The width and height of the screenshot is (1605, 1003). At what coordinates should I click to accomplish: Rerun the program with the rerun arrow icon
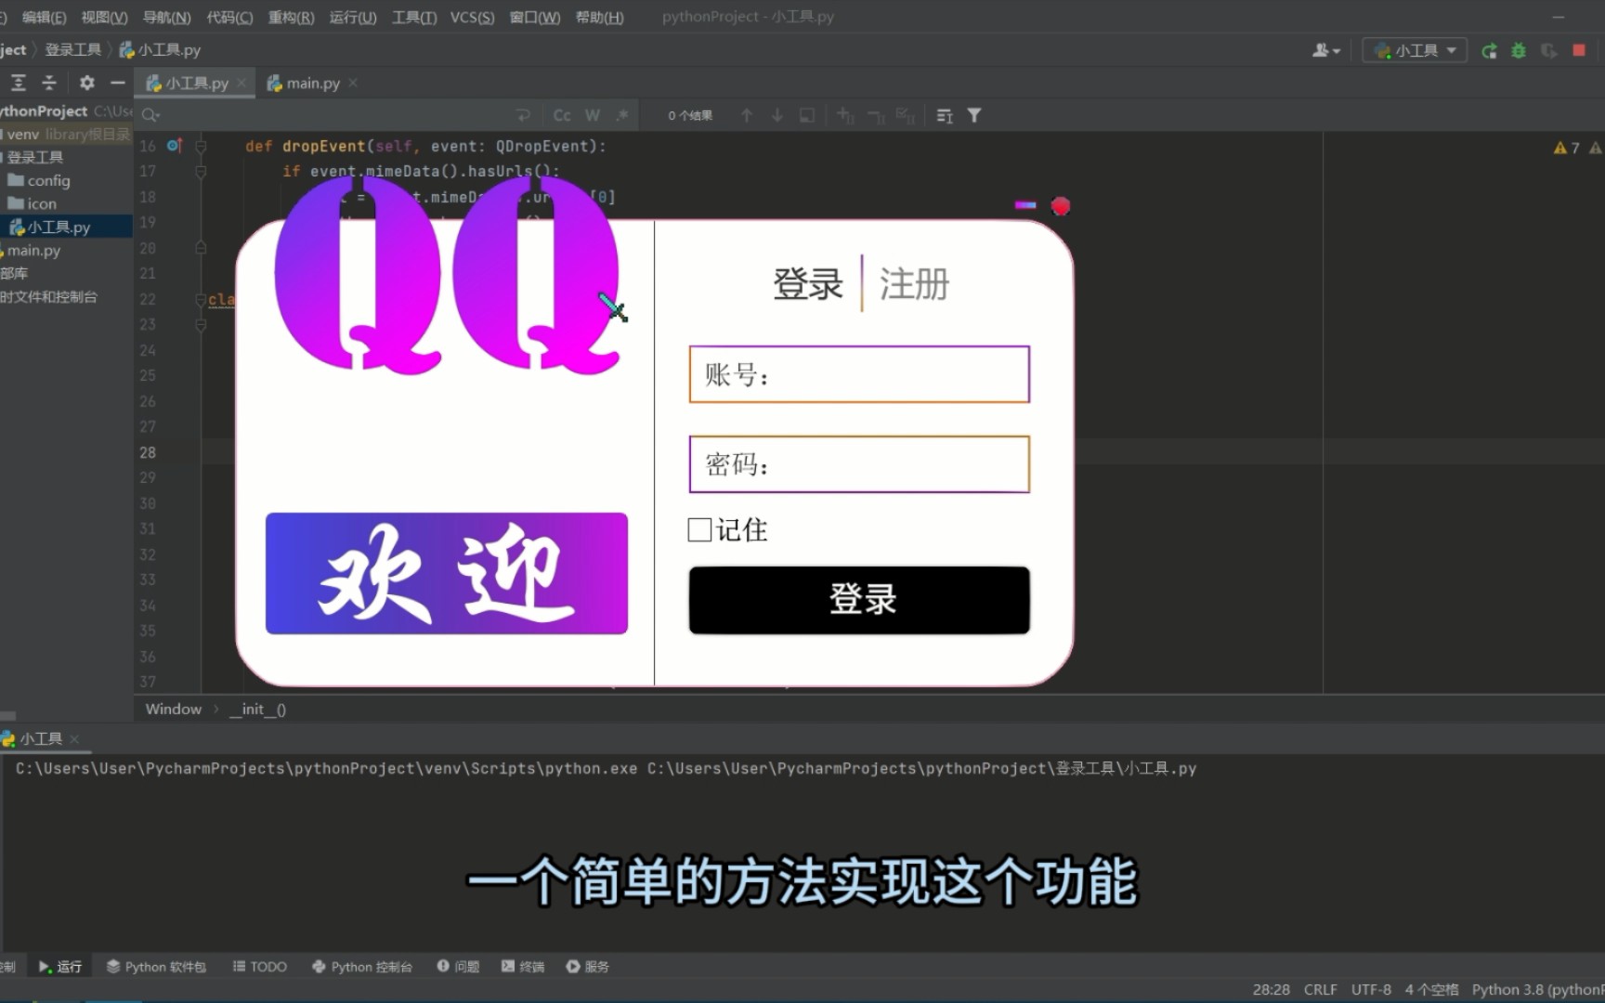click(1489, 50)
